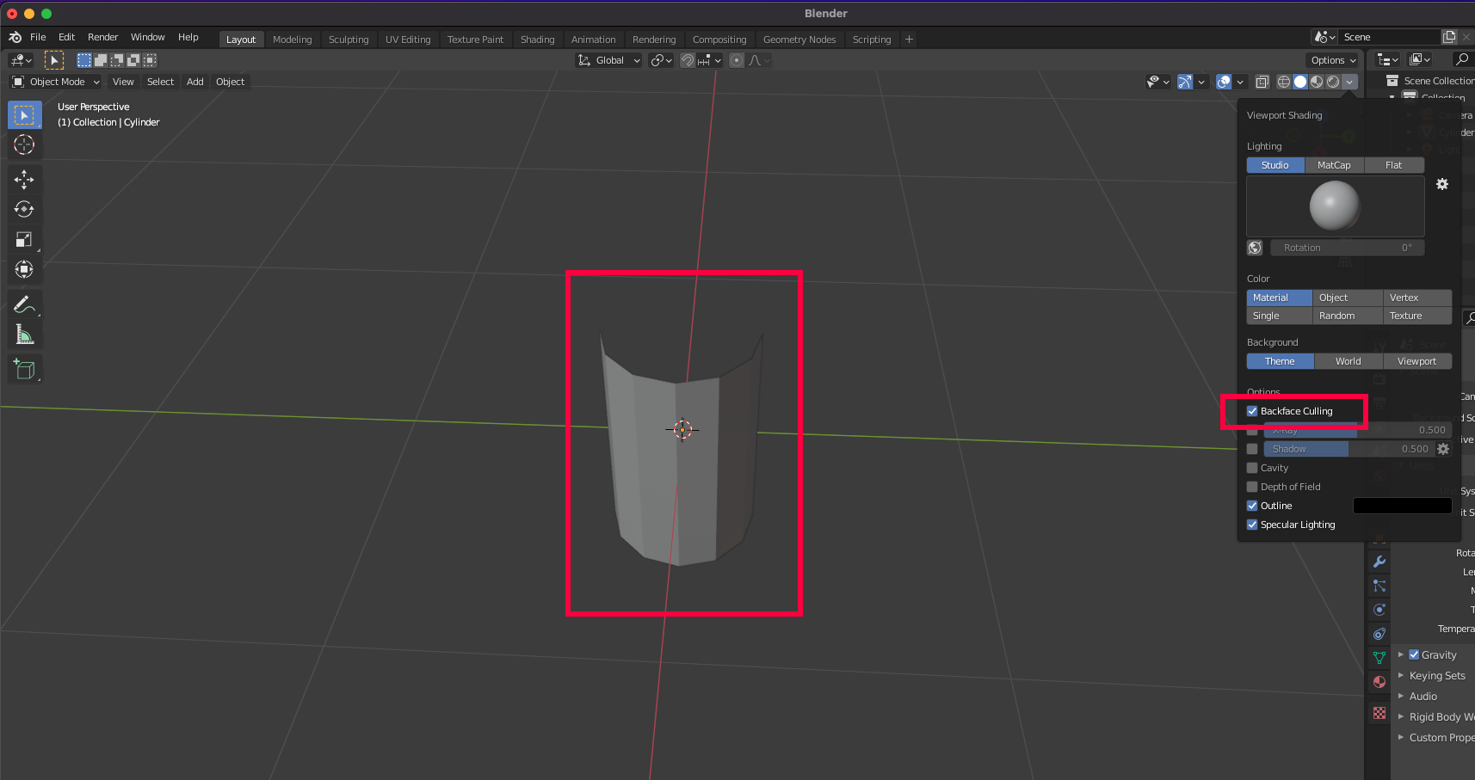Open studio light preferences gear icon

click(x=1442, y=184)
